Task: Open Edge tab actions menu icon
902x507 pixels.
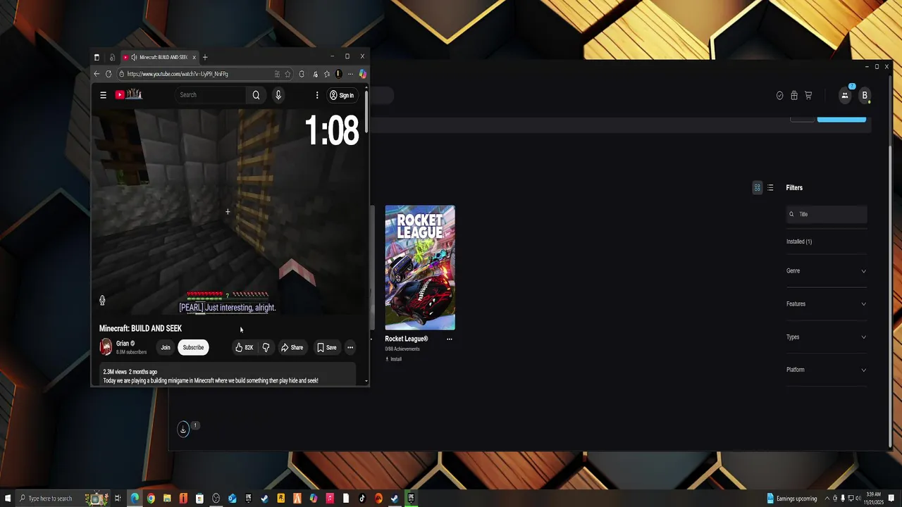Action: (97, 57)
